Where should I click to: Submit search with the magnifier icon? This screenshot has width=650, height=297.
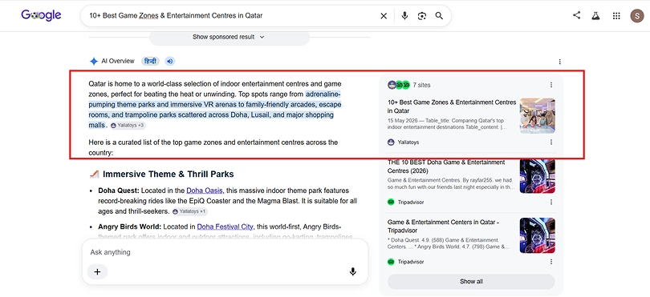pos(439,16)
